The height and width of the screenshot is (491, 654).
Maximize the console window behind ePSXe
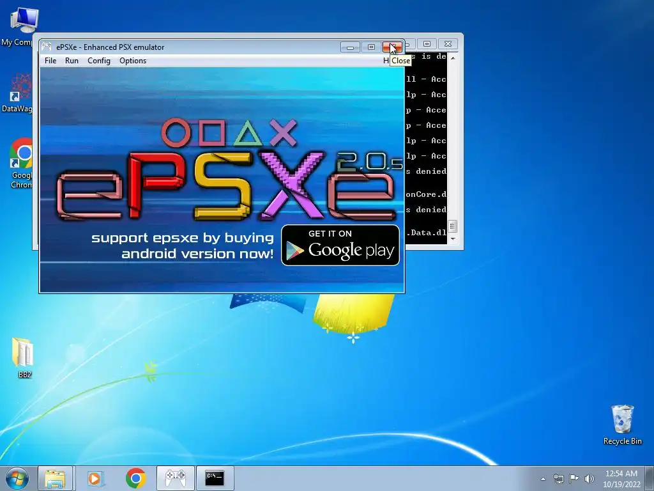(427, 44)
